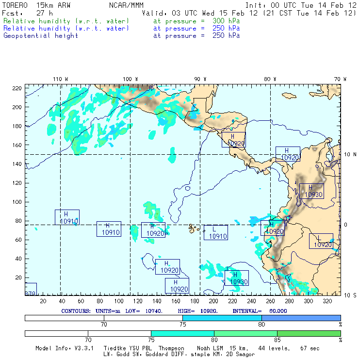Click the light green 80–85% swatch on lower colorbar
This screenshot has width=359, height=359.
[245, 333]
